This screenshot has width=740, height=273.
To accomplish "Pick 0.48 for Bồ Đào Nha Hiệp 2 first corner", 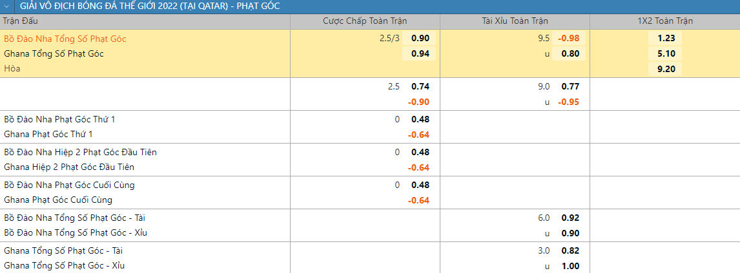I will click(420, 152).
